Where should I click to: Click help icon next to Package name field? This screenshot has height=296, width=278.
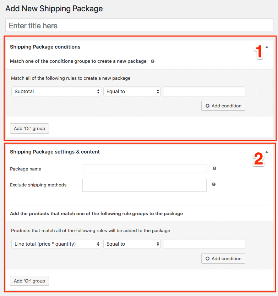tap(214, 168)
